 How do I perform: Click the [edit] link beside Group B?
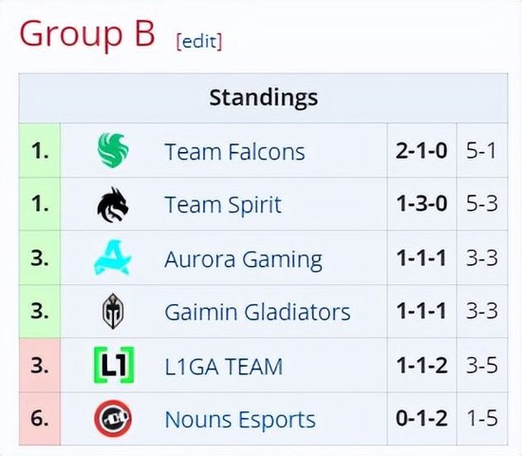point(198,42)
